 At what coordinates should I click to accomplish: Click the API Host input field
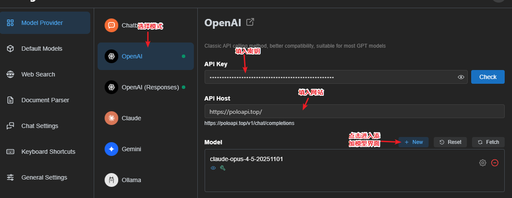(354, 111)
